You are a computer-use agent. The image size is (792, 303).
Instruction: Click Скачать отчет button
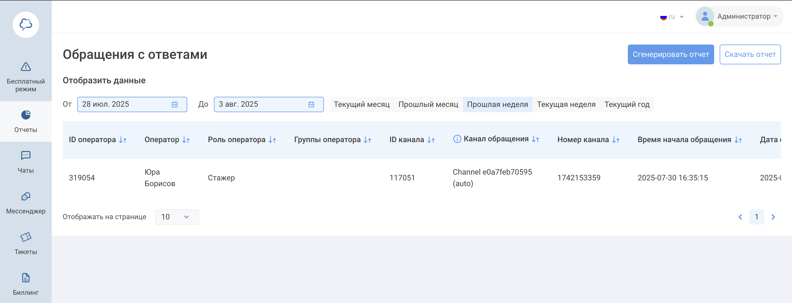[750, 54]
